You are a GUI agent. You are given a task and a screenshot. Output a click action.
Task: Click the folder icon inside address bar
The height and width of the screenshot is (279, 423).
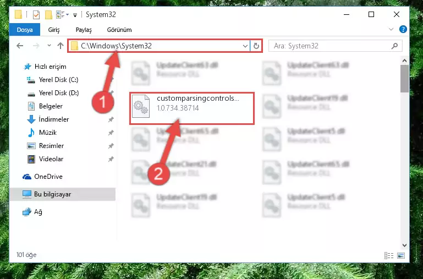74,46
